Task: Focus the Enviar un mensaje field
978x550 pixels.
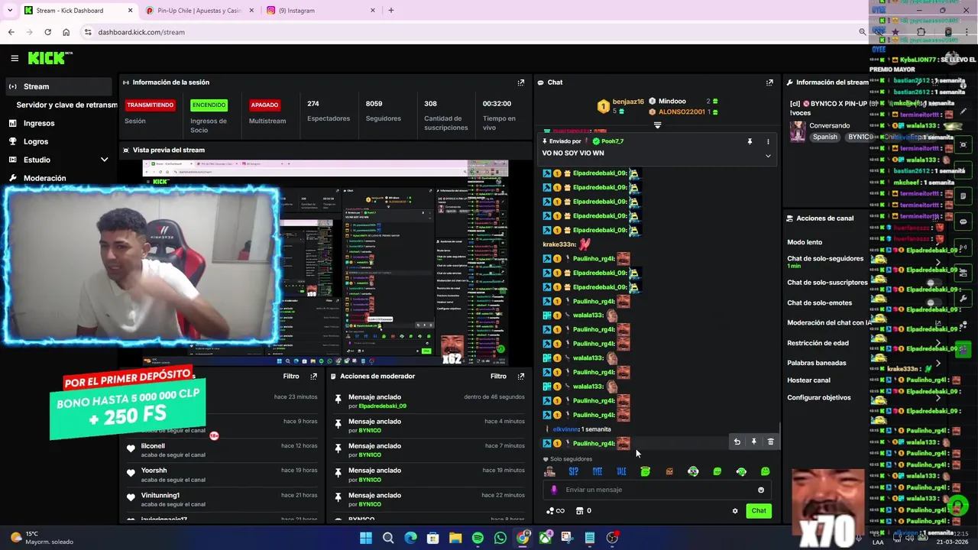Action: (x=656, y=490)
